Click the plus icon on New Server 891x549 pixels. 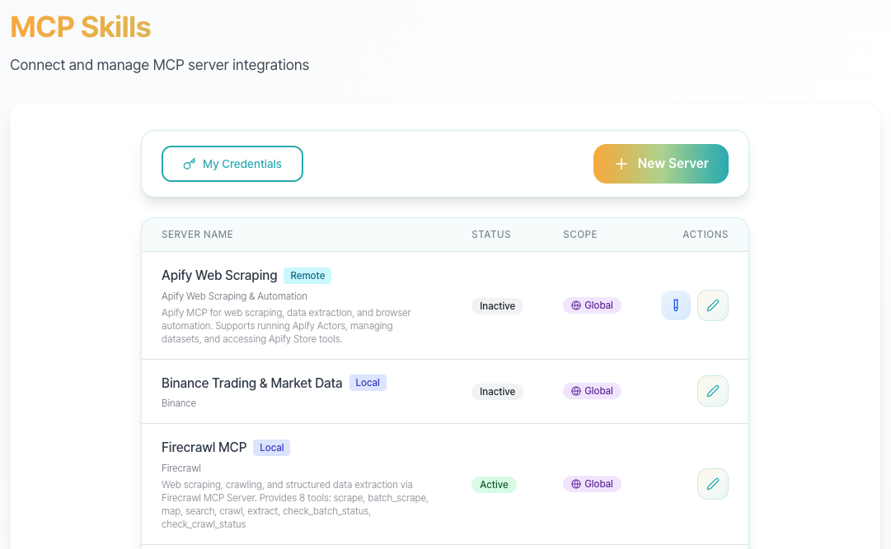tap(621, 163)
